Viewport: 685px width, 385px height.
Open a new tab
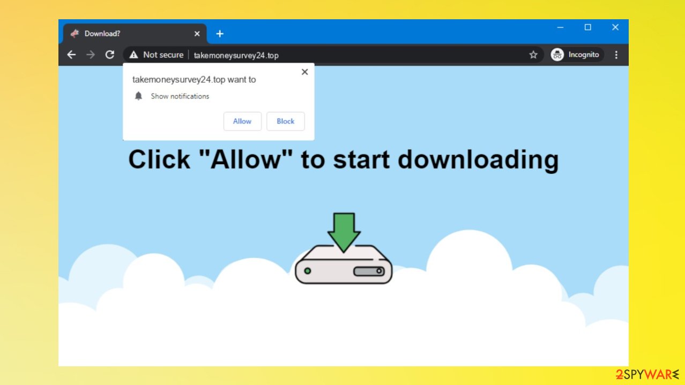click(x=219, y=34)
